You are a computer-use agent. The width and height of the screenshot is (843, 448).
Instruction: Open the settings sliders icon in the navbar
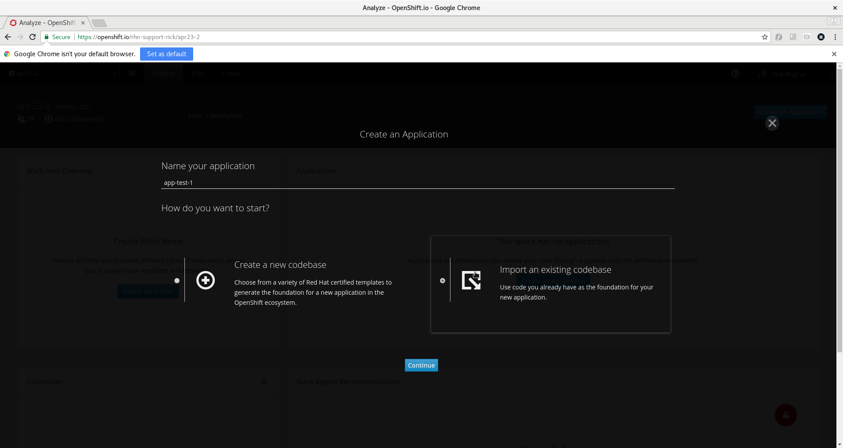pos(131,73)
